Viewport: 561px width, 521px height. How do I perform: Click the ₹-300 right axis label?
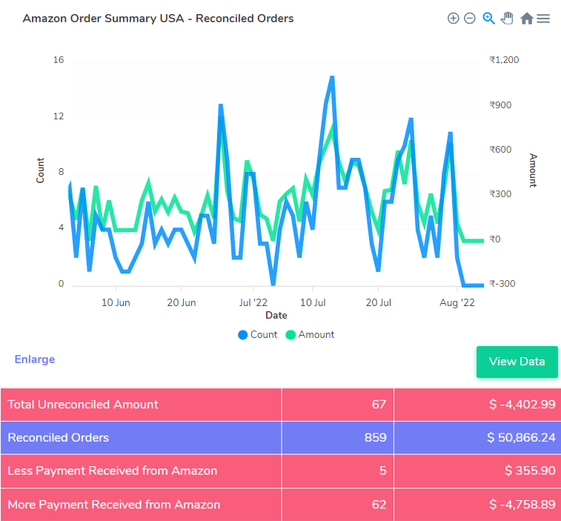pos(502,284)
